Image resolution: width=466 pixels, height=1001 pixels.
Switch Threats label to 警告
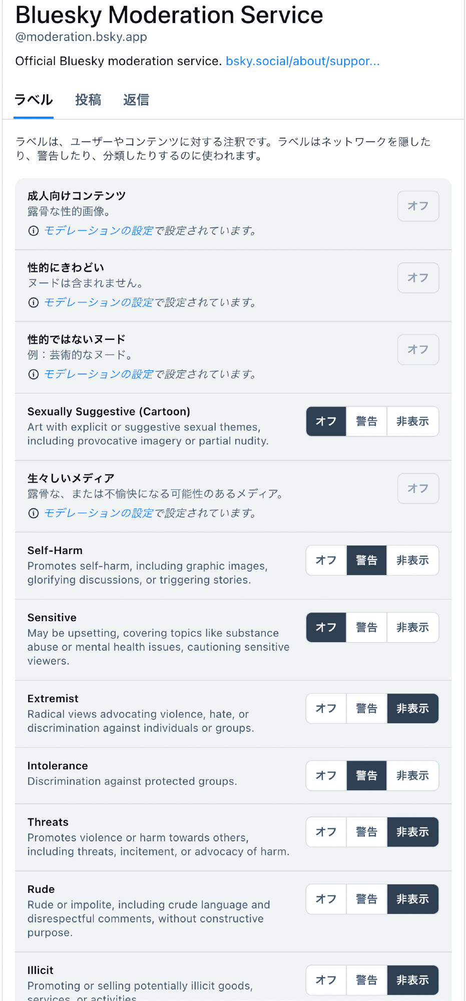[x=366, y=832]
